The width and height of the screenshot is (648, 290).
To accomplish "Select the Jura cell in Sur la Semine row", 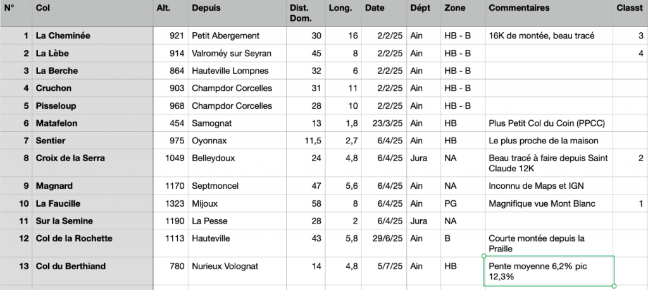I will tap(423, 221).
